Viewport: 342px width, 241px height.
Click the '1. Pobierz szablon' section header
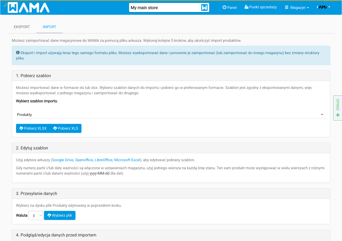click(171, 76)
